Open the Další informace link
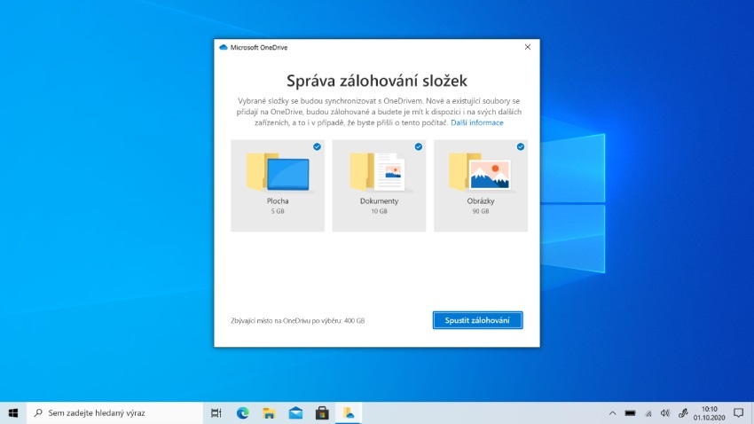Image resolution: width=754 pixels, height=424 pixels. (477, 122)
